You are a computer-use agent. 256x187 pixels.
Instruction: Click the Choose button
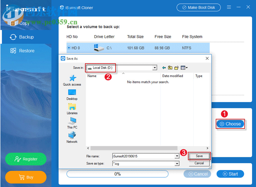(230, 124)
